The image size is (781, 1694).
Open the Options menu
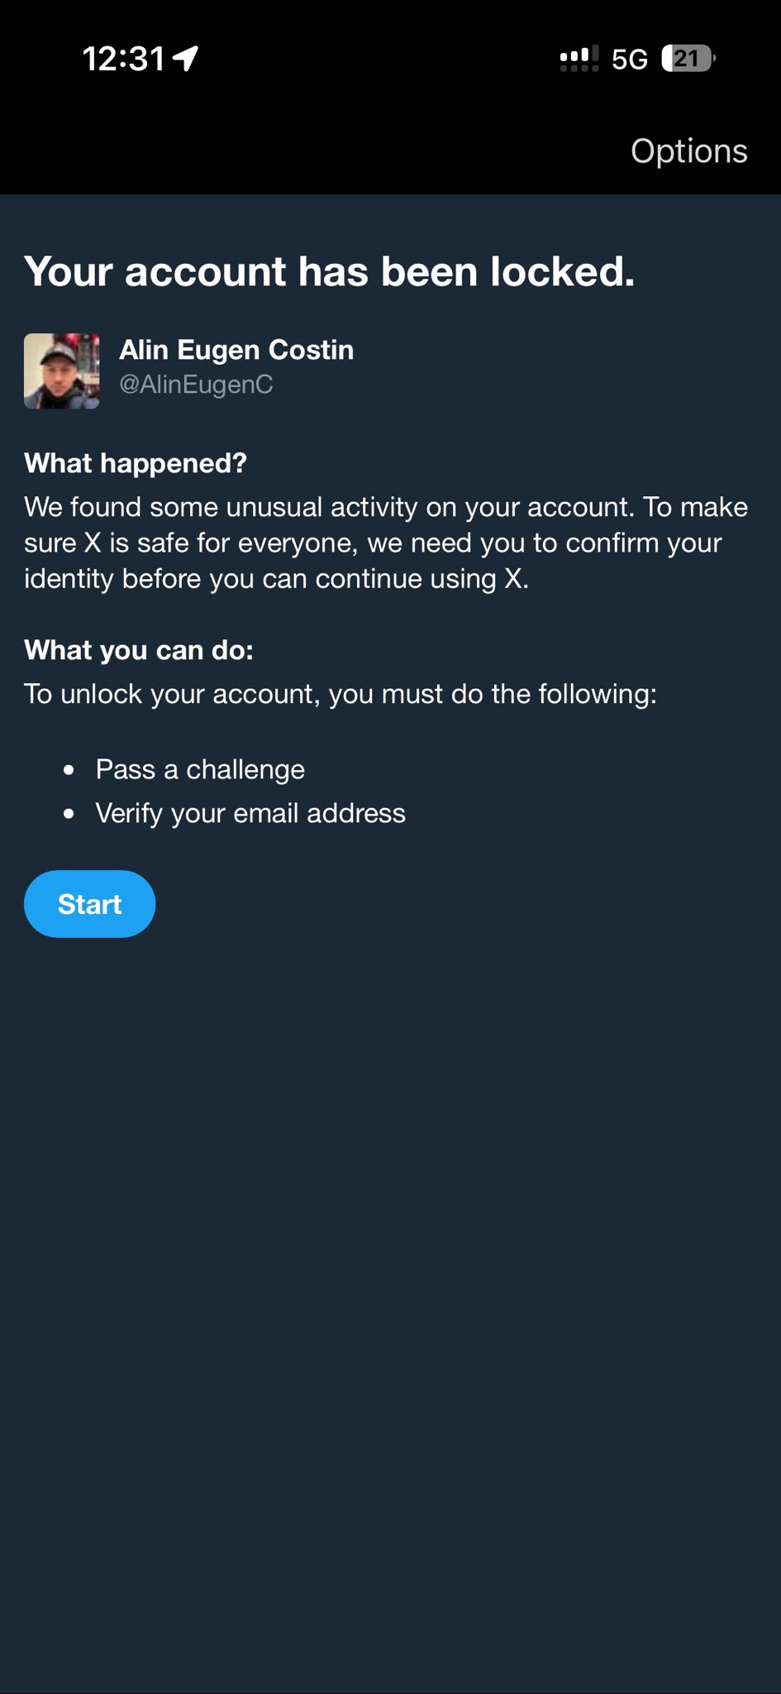pos(688,151)
